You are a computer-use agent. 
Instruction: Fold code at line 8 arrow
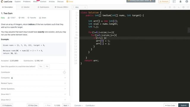(x=78, y=32)
